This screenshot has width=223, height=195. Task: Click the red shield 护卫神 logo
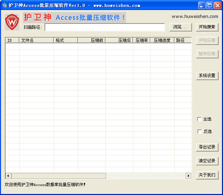12,22
